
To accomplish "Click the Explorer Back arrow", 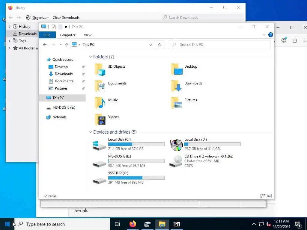I will pyautogui.click(x=45, y=45).
